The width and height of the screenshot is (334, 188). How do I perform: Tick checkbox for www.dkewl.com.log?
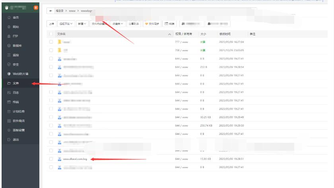click(51, 159)
